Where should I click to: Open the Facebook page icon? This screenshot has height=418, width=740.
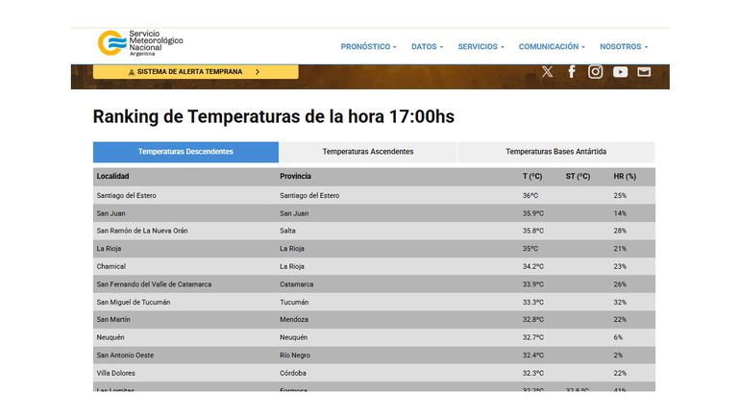(572, 72)
